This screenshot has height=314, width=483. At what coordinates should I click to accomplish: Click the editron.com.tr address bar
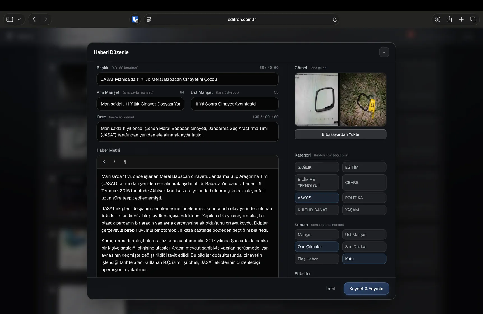(x=242, y=19)
